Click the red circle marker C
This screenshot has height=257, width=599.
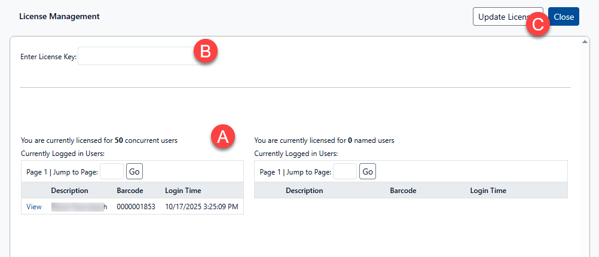click(x=537, y=25)
